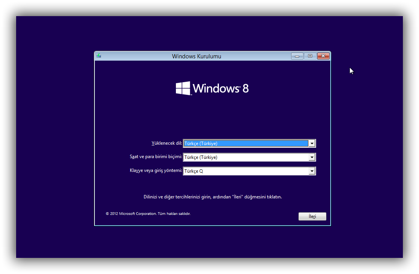This screenshot has height=274, width=419.
Task: Open the Saat ve para birimi dropdown arrow
Action: coord(312,157)
